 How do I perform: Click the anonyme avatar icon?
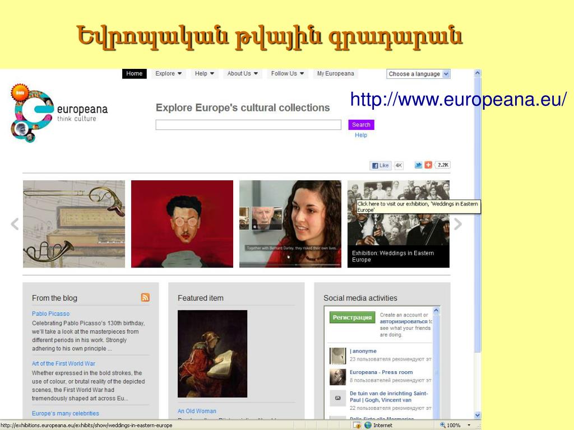tap(337, 356)
